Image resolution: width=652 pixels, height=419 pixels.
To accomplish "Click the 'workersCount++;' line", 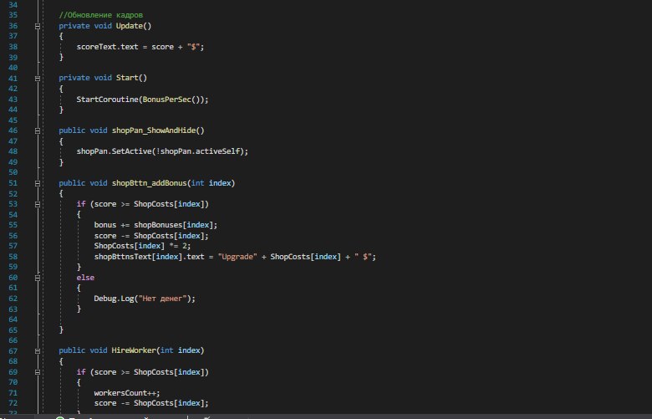I will (127, 393).
